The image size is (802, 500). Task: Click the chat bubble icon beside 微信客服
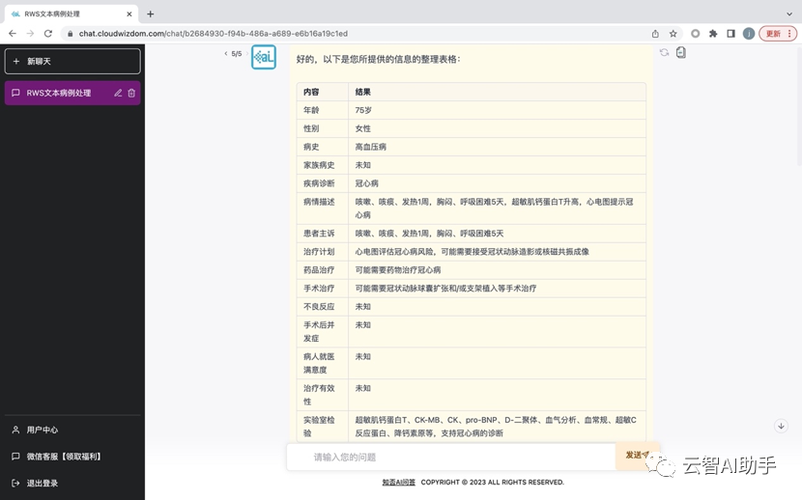(x=15, y=457)
